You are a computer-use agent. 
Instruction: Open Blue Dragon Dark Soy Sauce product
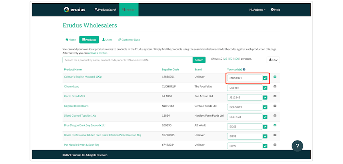pyautogui.click(x=85, y=125)
